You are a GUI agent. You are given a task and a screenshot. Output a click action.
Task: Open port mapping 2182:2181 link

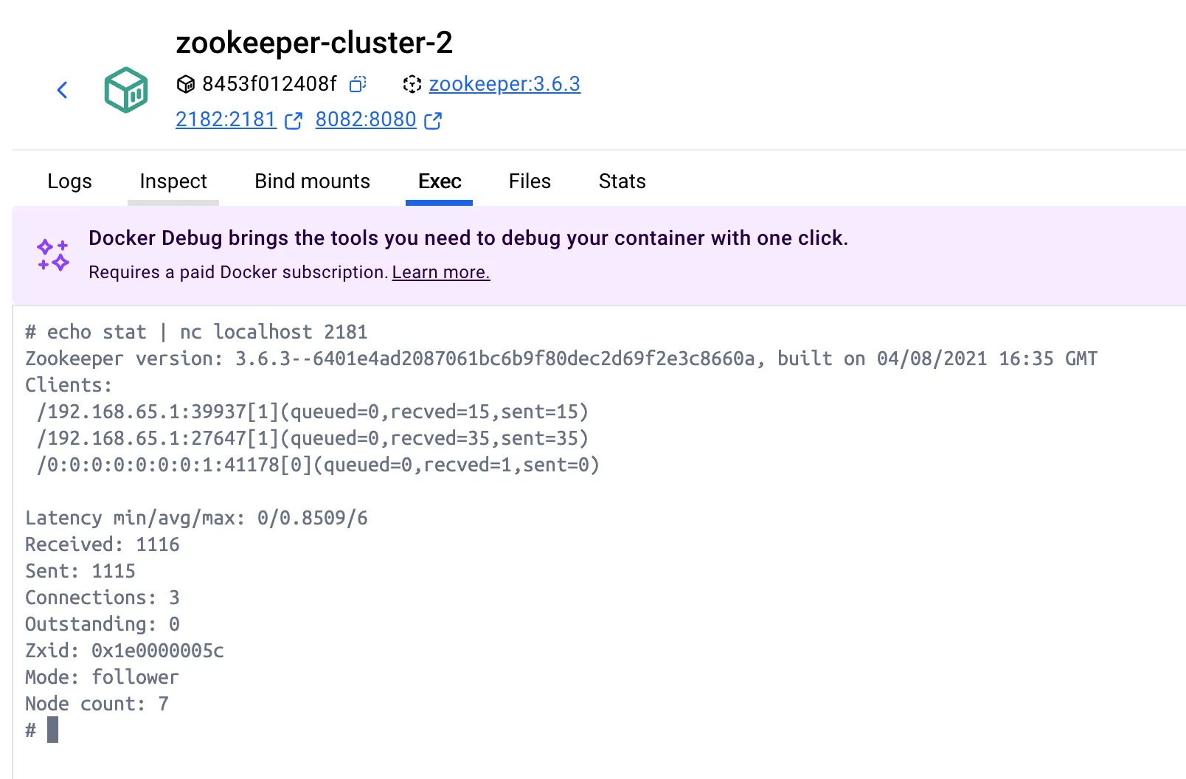(226, 120)
